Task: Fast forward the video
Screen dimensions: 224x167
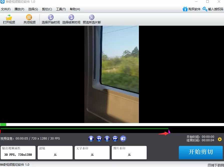Action: click(115, 139)
